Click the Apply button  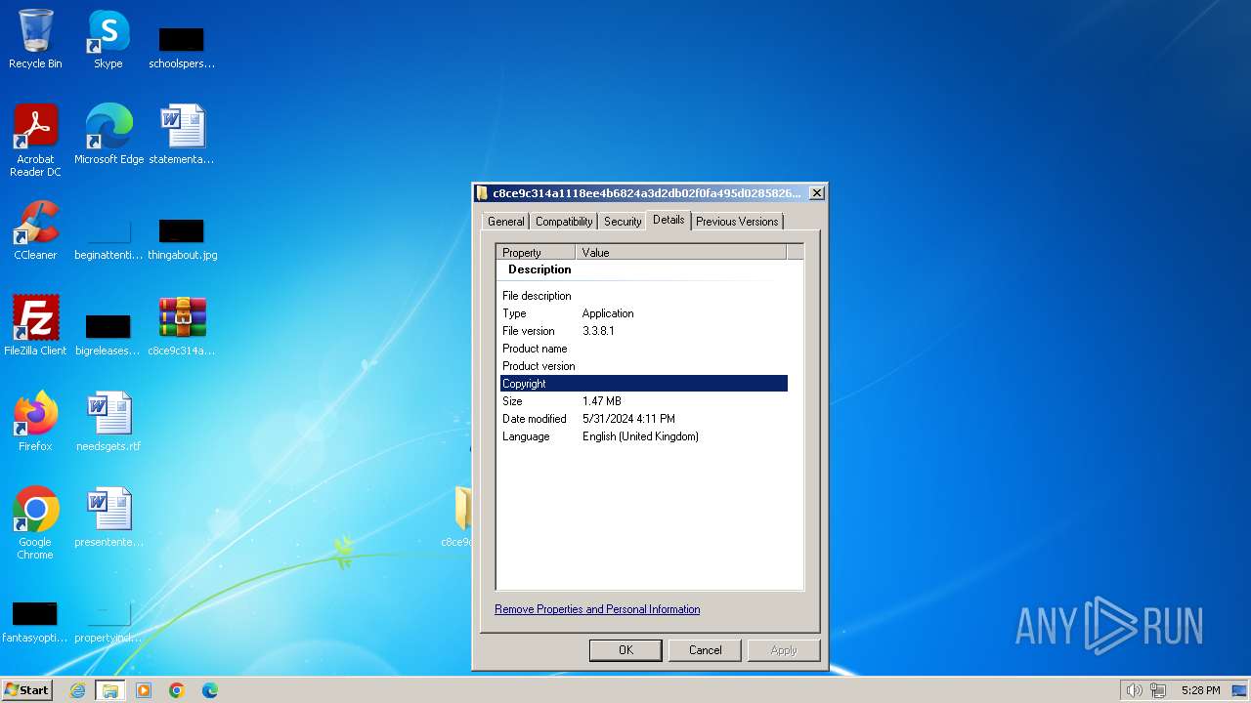(x=784, y=650)
